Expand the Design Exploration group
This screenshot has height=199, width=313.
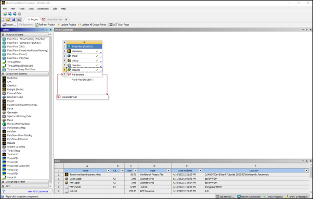coord(3,182)
